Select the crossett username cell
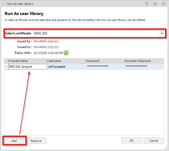 click(x=66, y=67)
